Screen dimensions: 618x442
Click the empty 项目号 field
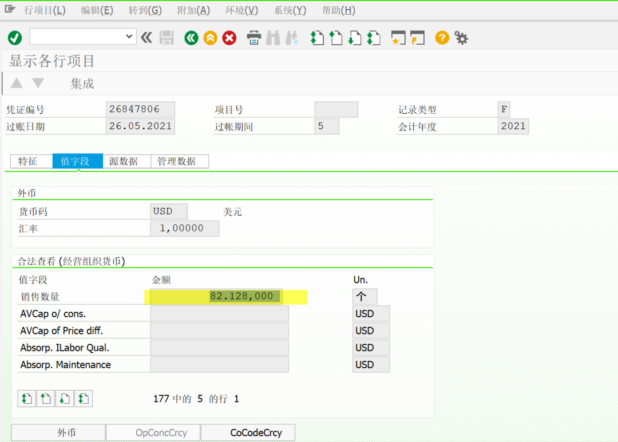coord(336,109)
